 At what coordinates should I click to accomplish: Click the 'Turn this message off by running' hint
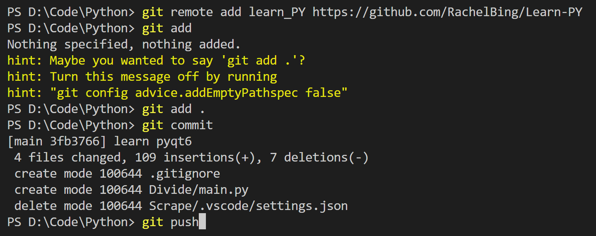[142, 77]
